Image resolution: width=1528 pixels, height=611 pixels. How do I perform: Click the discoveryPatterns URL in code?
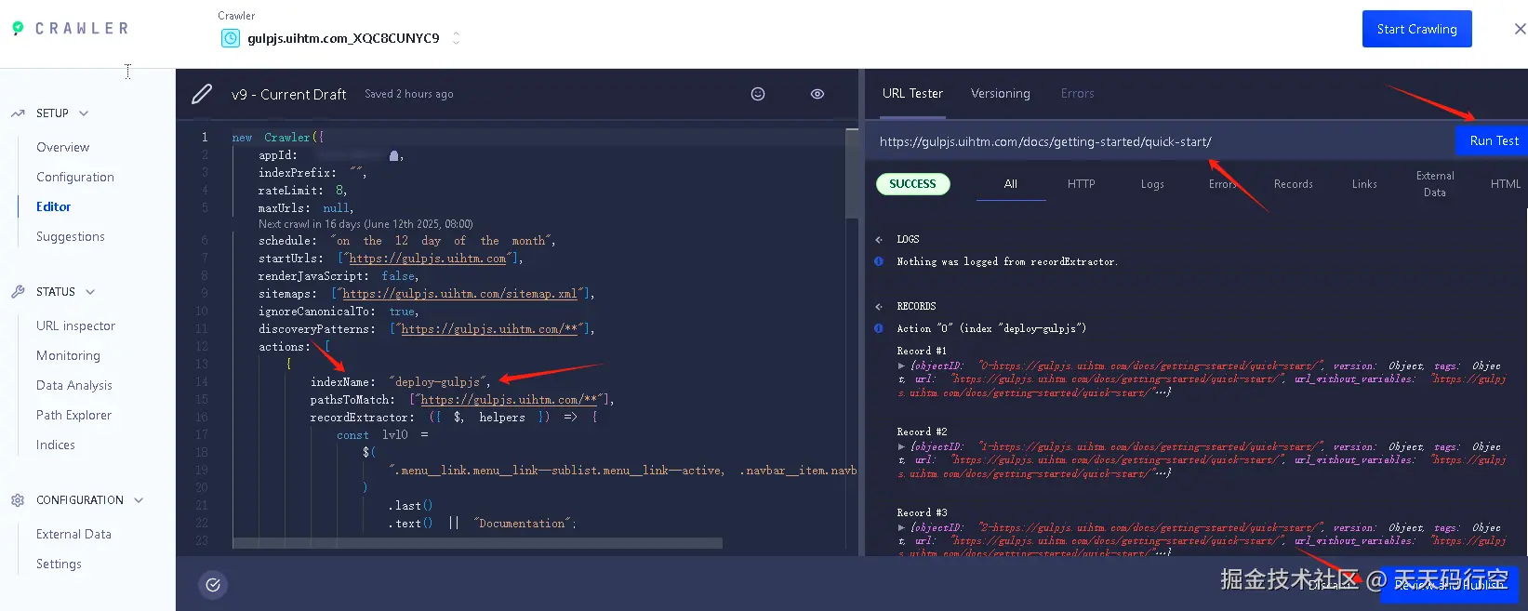click(x=489, y=329)
